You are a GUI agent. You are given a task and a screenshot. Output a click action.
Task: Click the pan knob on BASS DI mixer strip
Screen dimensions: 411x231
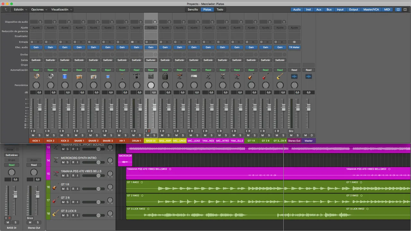tap(151, 85)
